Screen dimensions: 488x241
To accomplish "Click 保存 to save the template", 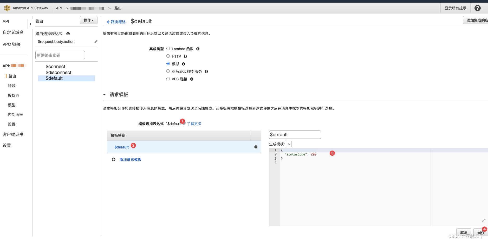I will click(x=481, y=232).
